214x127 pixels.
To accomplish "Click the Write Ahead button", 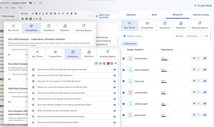I will [8, 16].
